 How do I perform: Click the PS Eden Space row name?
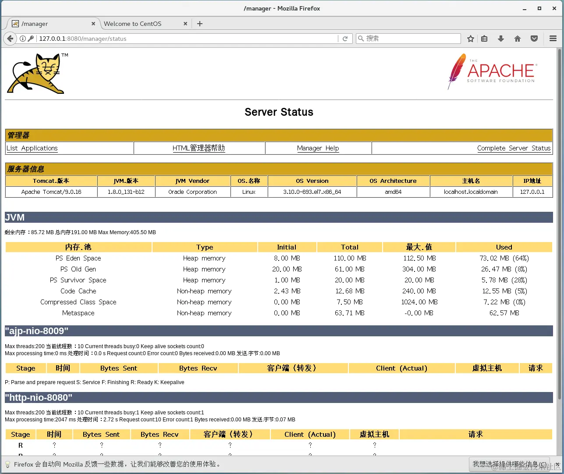[78, 258]
